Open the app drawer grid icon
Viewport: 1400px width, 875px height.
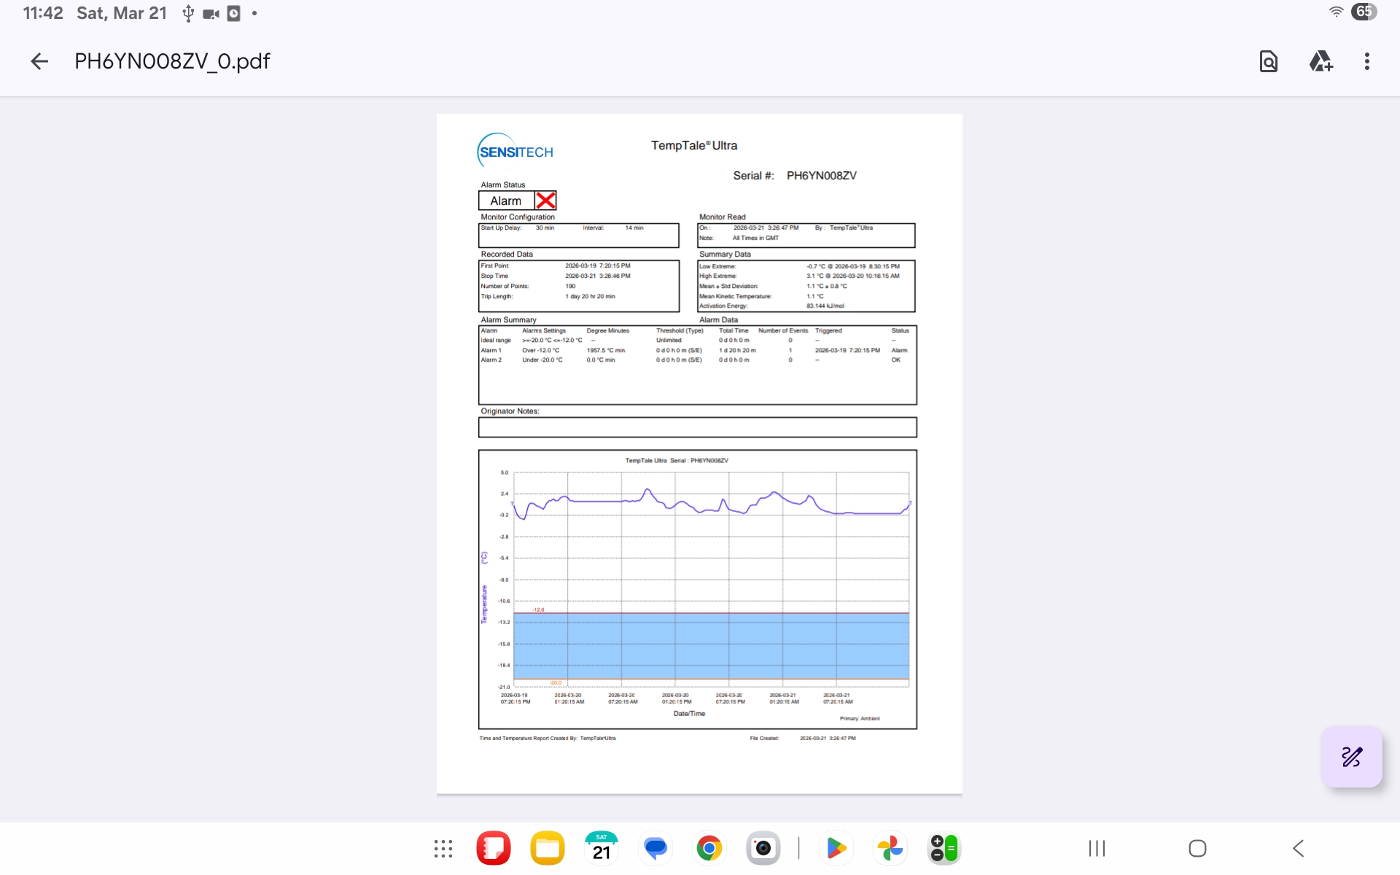[x=443, y=849]
